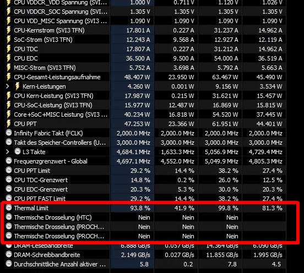Viewport: 304px width, 273px height.
Task: Click the 93.8 % Thermal Limit current value
Action: pos(140,208)
